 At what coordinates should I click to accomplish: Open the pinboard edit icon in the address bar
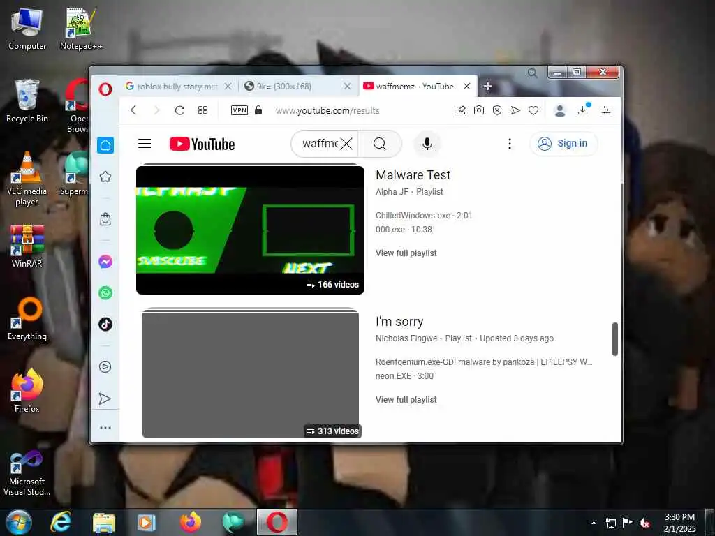tap(461, 110)
